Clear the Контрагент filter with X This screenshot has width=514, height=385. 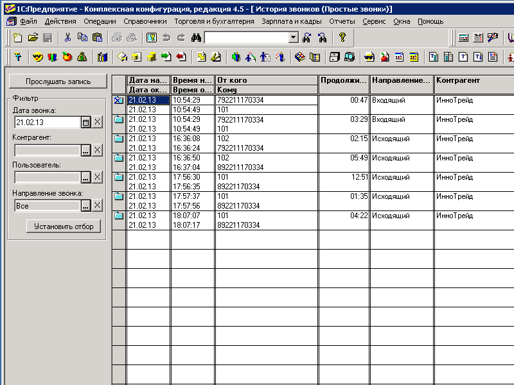(x=98, y=151)
